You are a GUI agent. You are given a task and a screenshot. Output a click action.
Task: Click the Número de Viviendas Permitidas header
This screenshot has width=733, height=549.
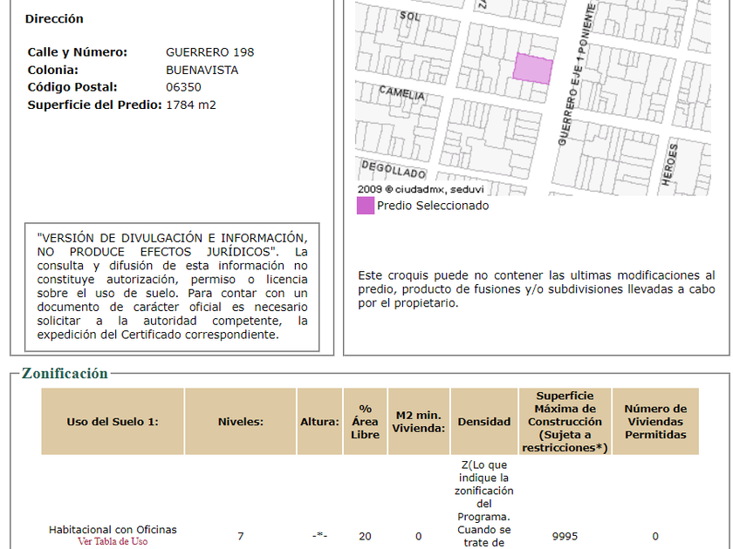pos(655,422)
